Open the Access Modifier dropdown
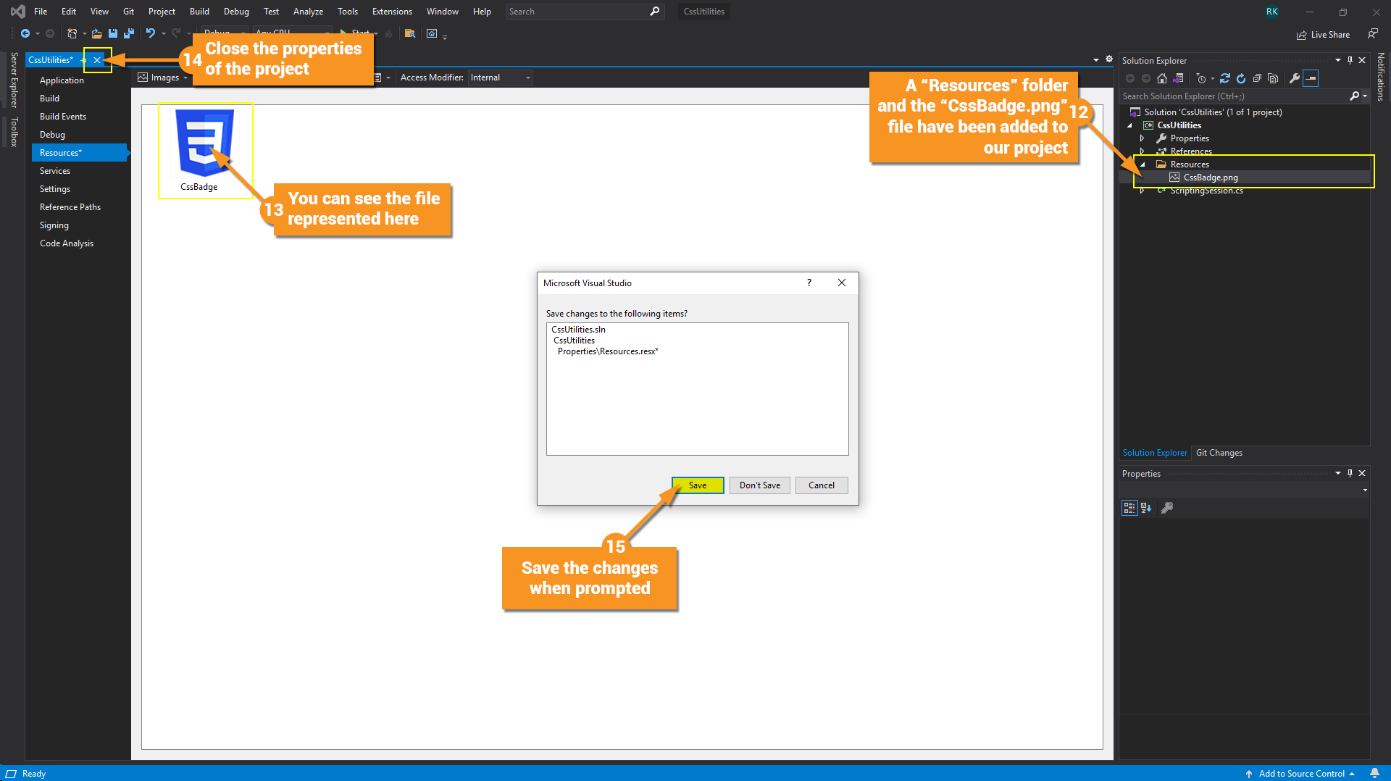 click(x=501, y=78)
